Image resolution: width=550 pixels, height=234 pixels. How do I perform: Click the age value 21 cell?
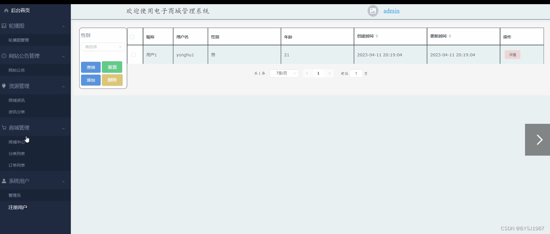coord(287,55)
